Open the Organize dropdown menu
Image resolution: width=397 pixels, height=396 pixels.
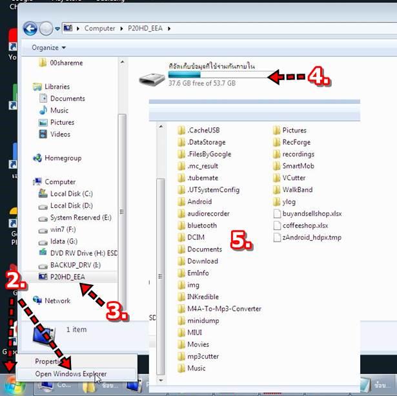pyautogui.click(x=48, y=48)
